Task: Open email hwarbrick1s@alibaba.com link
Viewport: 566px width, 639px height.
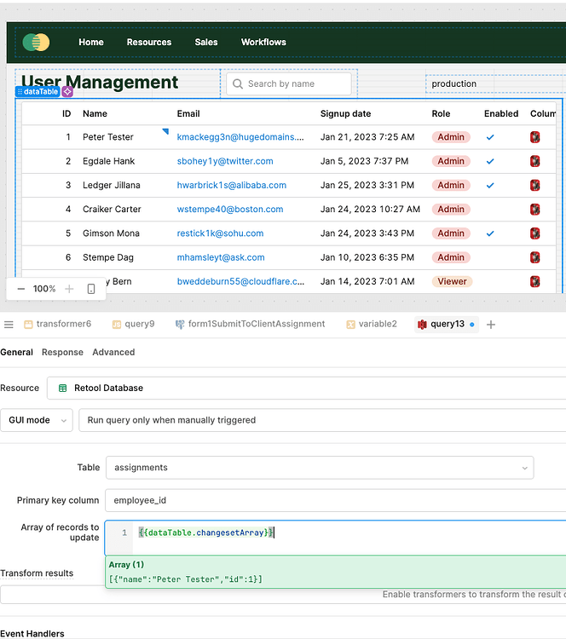Action: [232, 185]
